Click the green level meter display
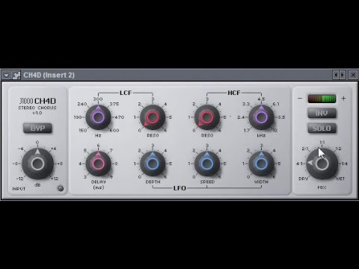Image resolution: width=359 pixels, height=269 pixels. (x=322, y=99)
